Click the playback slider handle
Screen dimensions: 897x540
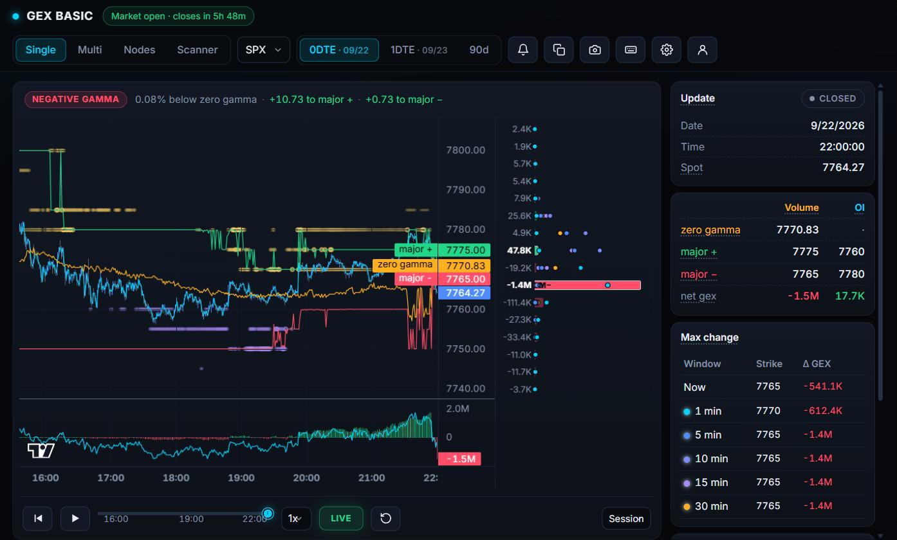268,514
